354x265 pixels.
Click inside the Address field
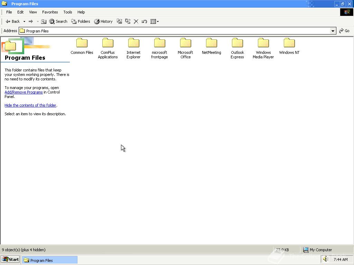coord(177,31)
